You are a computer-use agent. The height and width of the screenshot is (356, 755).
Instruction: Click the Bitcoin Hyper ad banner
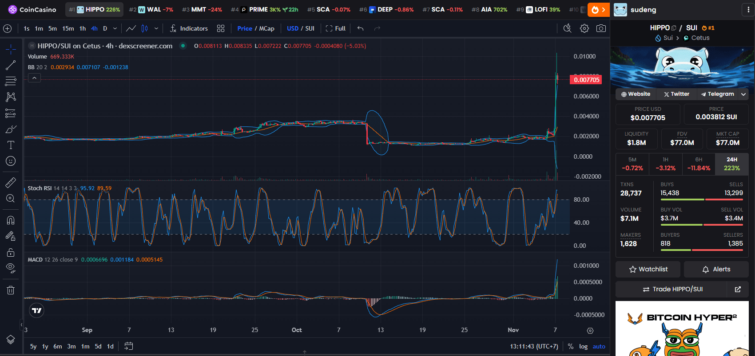coord(682,329)
